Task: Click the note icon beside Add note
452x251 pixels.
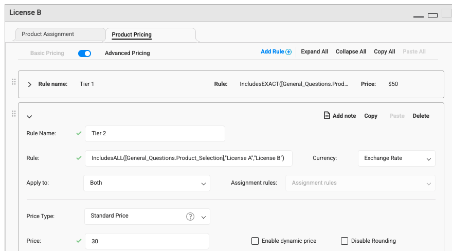Action: point(327,115)
